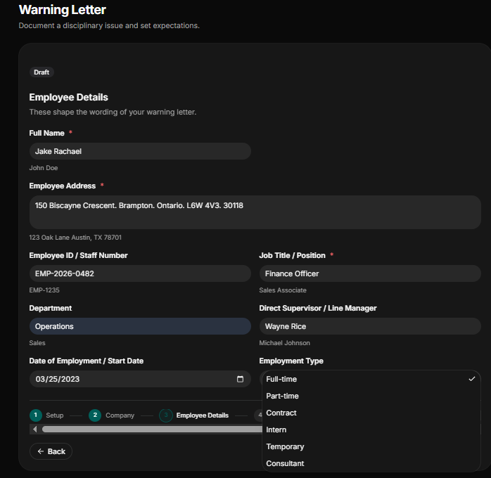This screenshot has width=491, height=478.
Task: Select Consultant employment type
Action: coord(371,463)
